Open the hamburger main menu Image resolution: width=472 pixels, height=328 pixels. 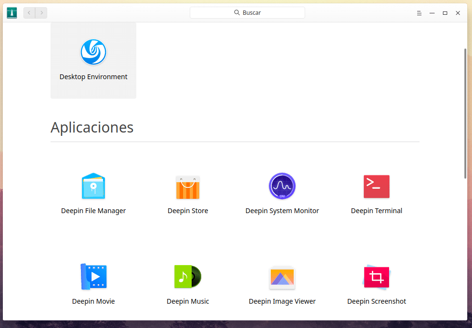coord(419,13)
